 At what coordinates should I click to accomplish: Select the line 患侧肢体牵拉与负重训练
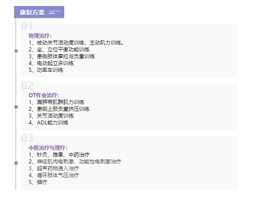coord(62,56)
